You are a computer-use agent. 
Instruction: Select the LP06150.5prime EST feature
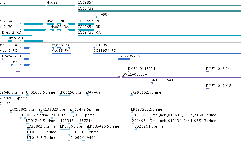65,95
